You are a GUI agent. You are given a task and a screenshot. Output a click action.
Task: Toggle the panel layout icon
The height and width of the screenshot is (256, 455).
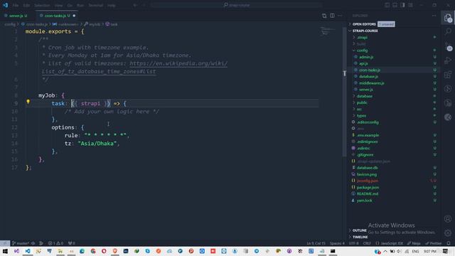(395, 5)
